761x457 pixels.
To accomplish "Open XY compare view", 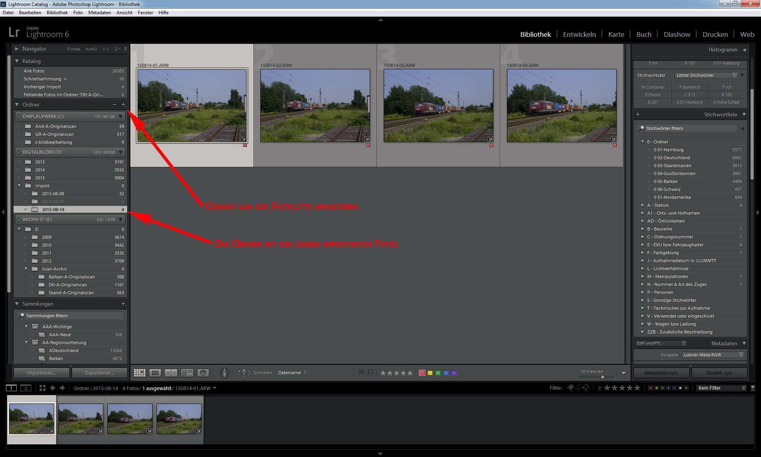I will (171, 373).
